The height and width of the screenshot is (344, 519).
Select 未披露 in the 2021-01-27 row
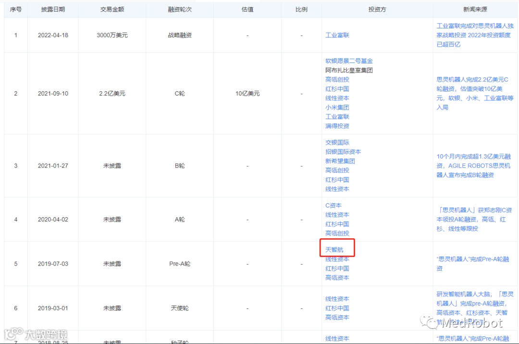(x=112, y=166)
